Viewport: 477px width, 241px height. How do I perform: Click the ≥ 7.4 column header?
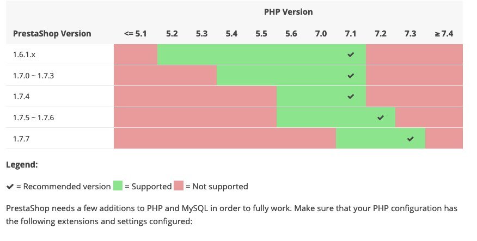pos(444,34)
